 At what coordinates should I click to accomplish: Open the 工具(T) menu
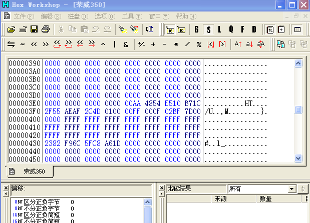coord(132,16)
